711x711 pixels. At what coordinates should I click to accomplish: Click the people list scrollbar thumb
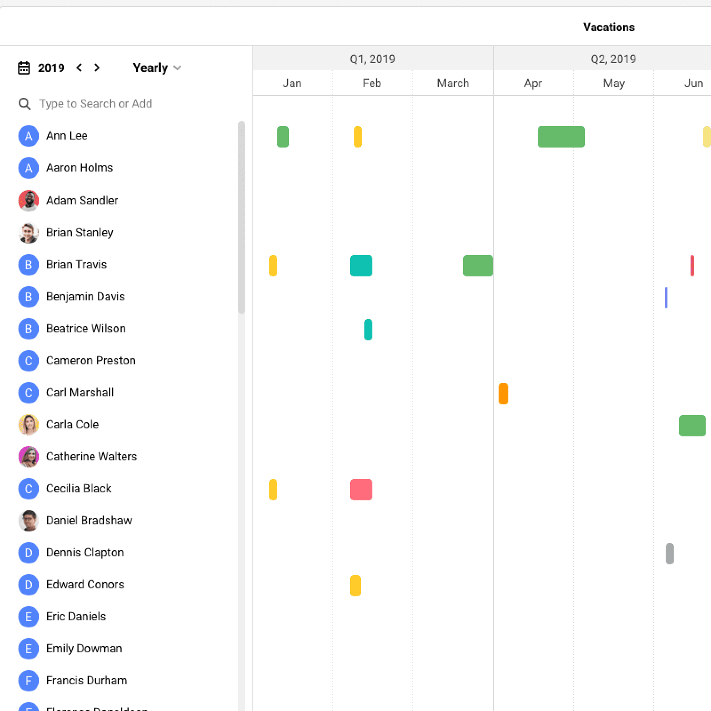242,217
